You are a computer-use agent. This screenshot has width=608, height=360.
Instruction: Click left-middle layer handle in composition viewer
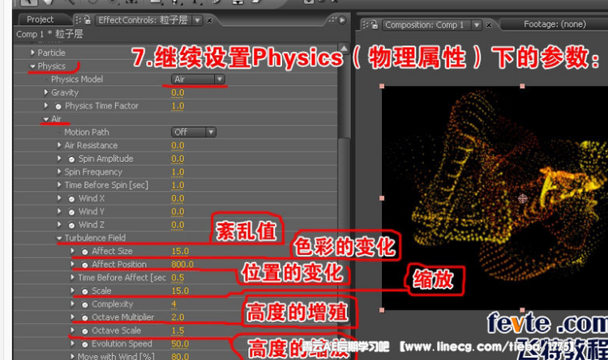[x=382, y=198]
